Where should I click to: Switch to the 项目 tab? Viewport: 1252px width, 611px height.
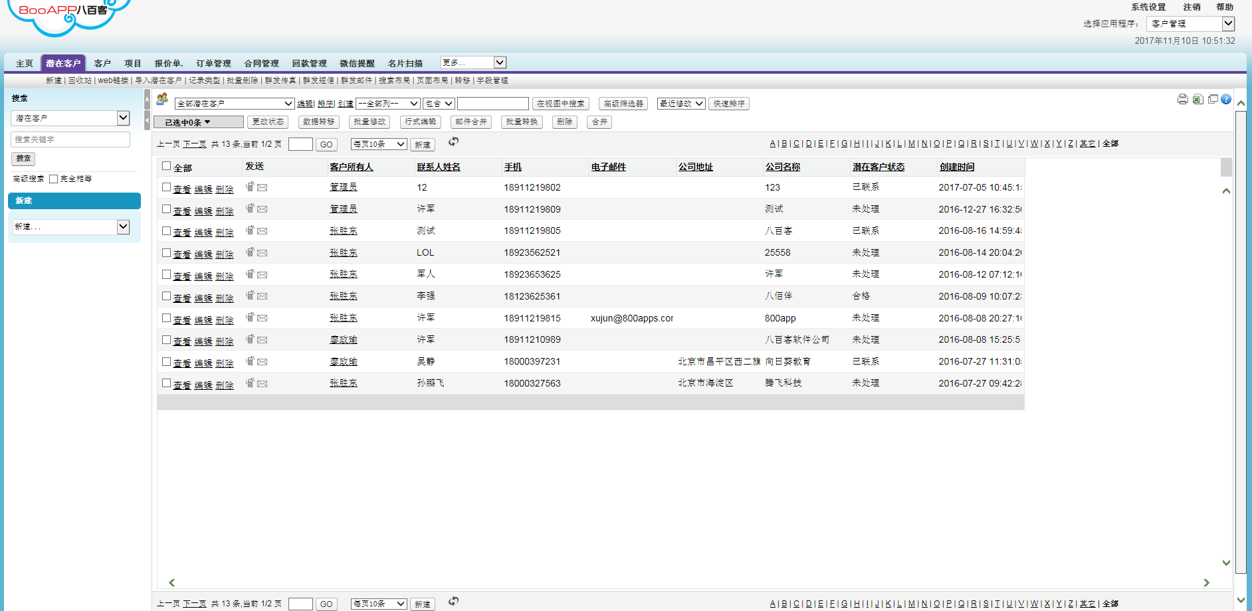pos(133,64)
